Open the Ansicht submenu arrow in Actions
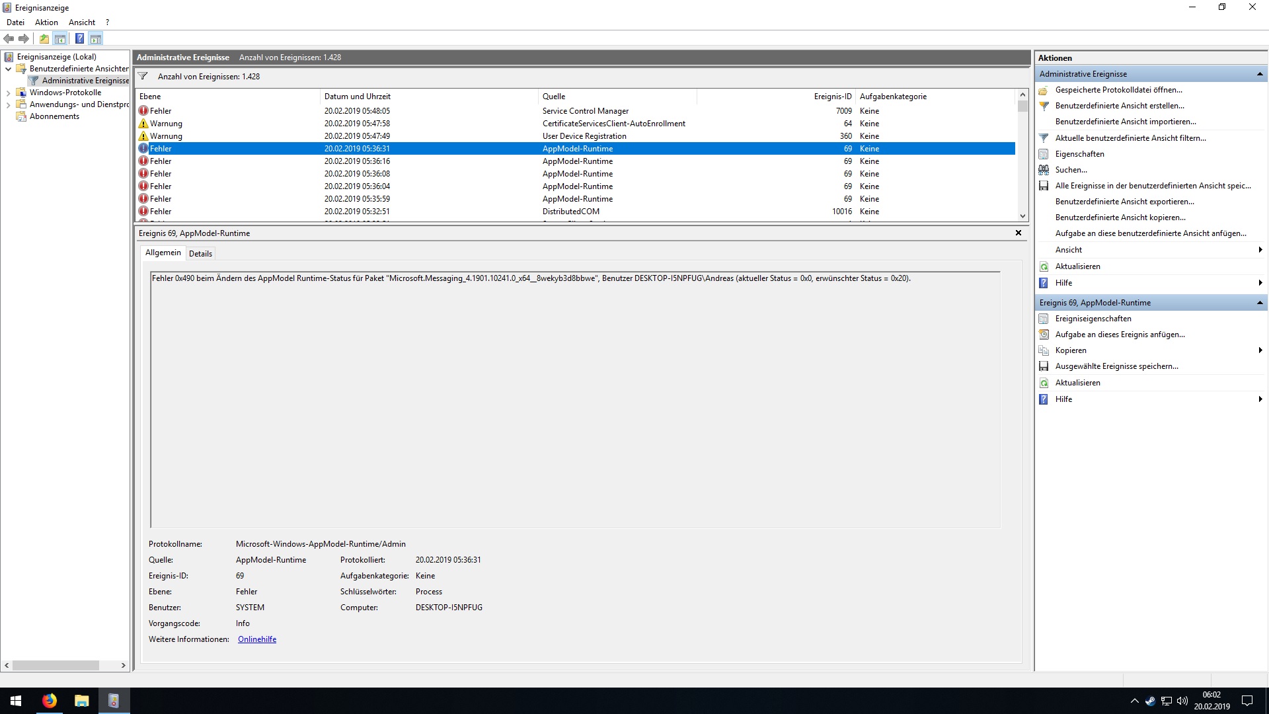1269x714 pixels. coord(1260,250)
